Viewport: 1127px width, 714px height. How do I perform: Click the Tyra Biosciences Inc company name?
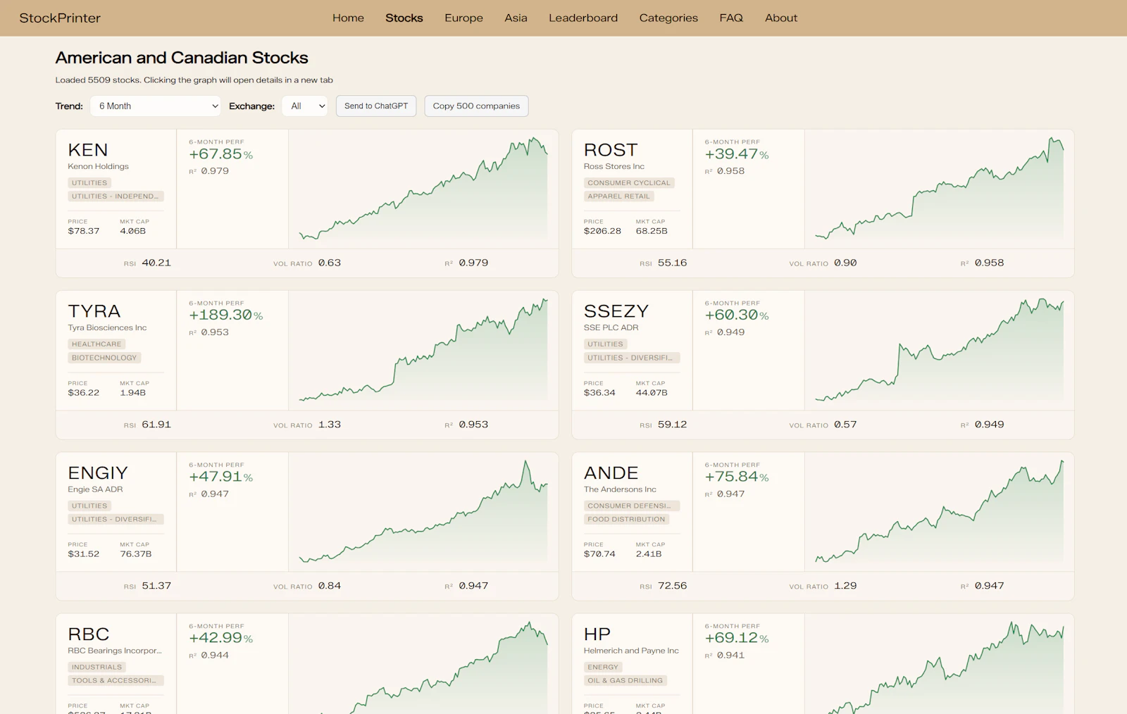coord(107,327)
